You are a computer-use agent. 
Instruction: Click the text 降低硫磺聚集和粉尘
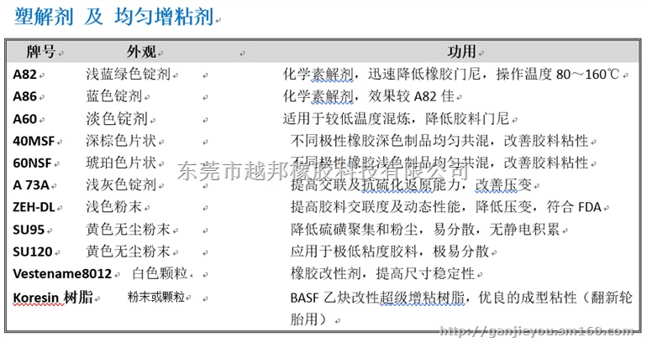(x=354, y=229)
